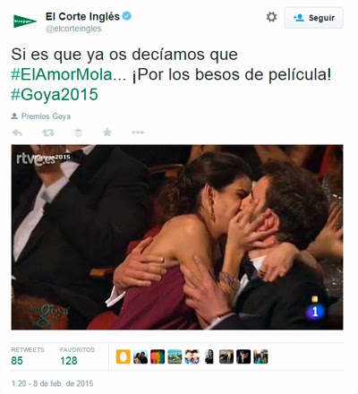The image size is (358, 394).
Task: Open the tweet timestamp 8 de feb. de 2015
Action: (x=53, y=383)
